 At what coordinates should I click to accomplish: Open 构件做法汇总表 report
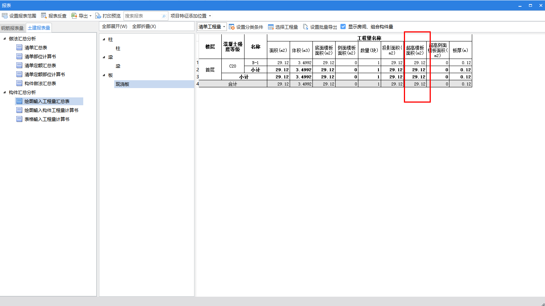[40, 83]
